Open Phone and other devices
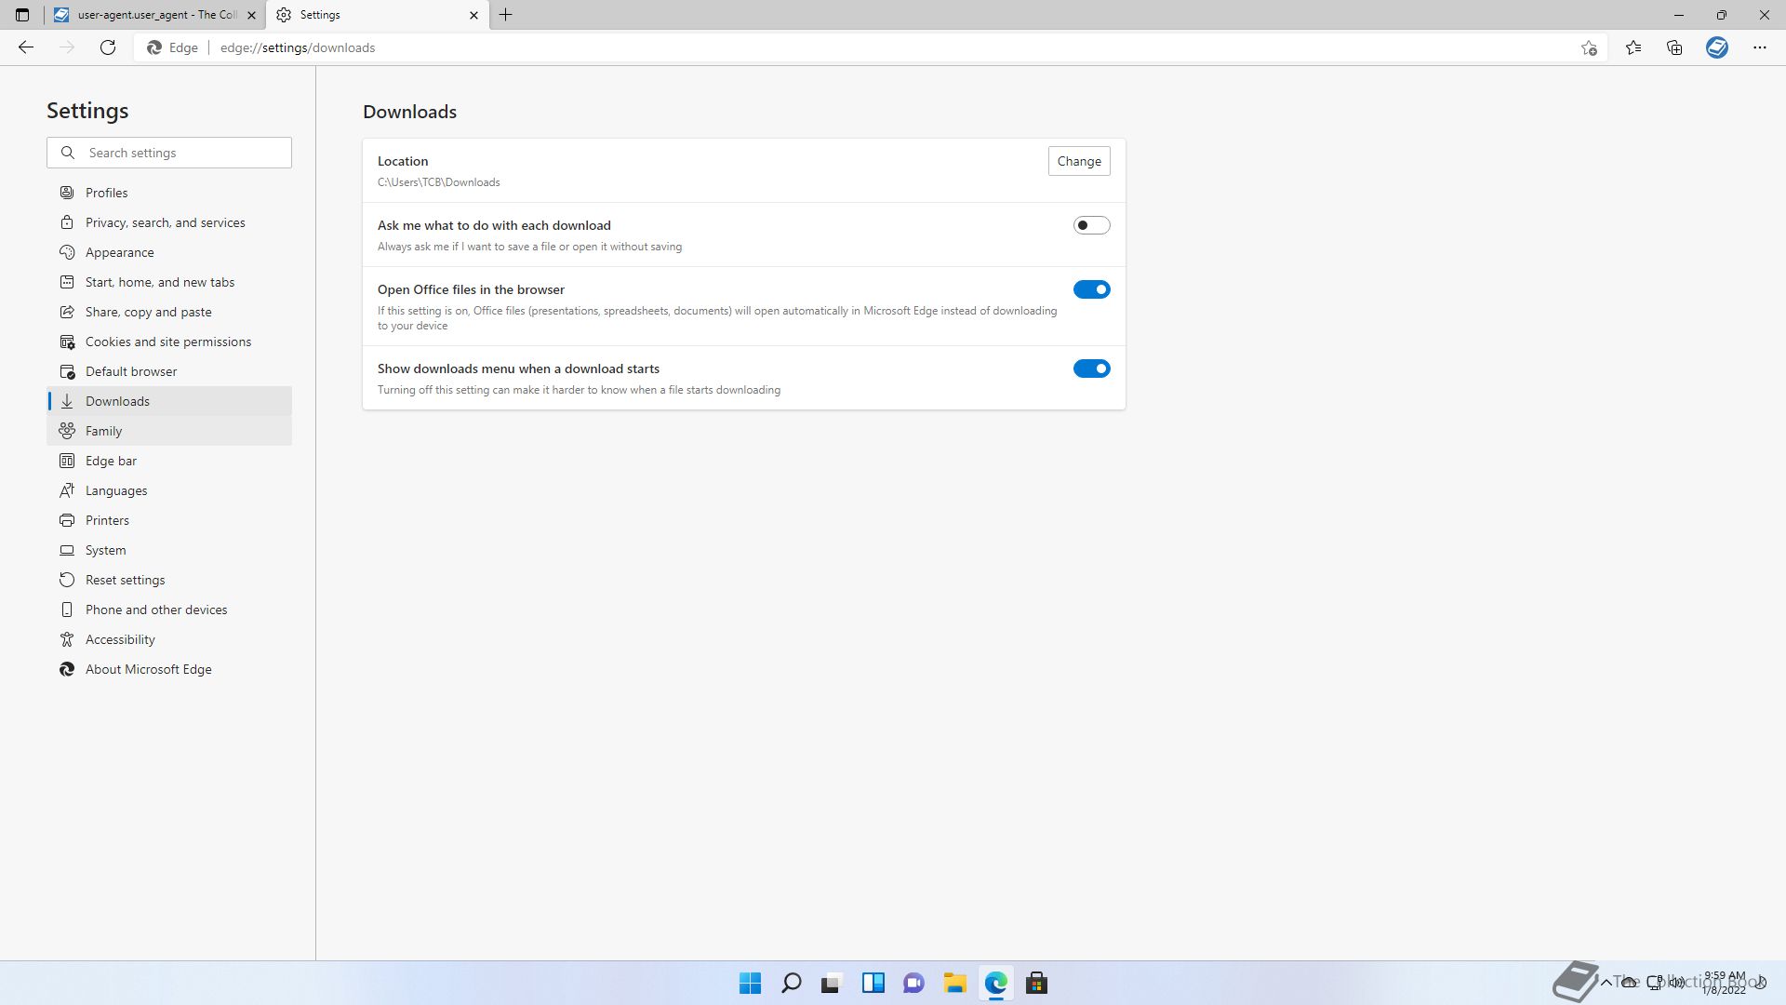 (169, 610)
